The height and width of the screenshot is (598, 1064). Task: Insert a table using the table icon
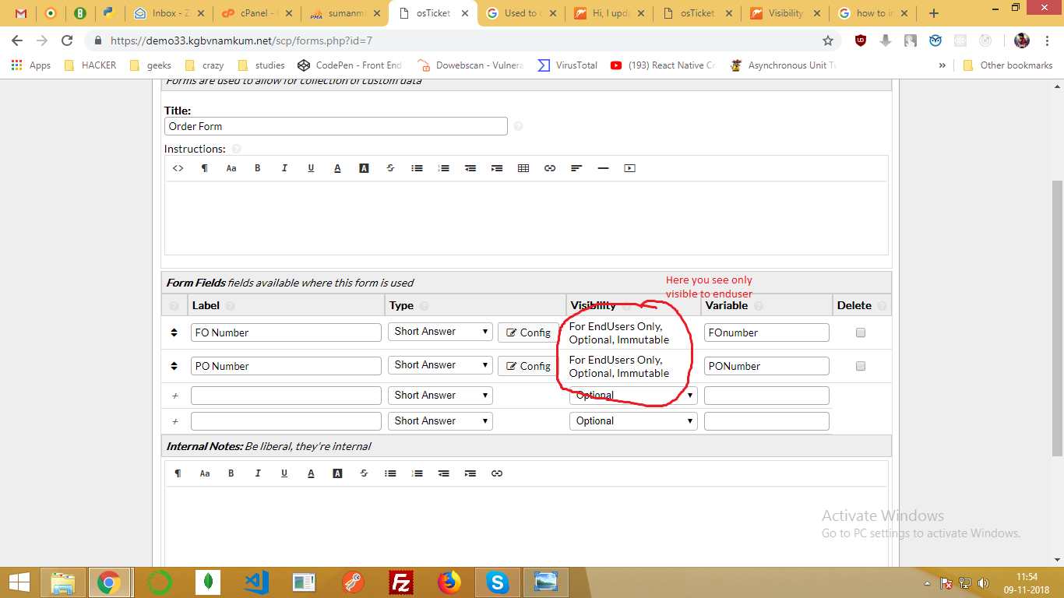(523, 167)
